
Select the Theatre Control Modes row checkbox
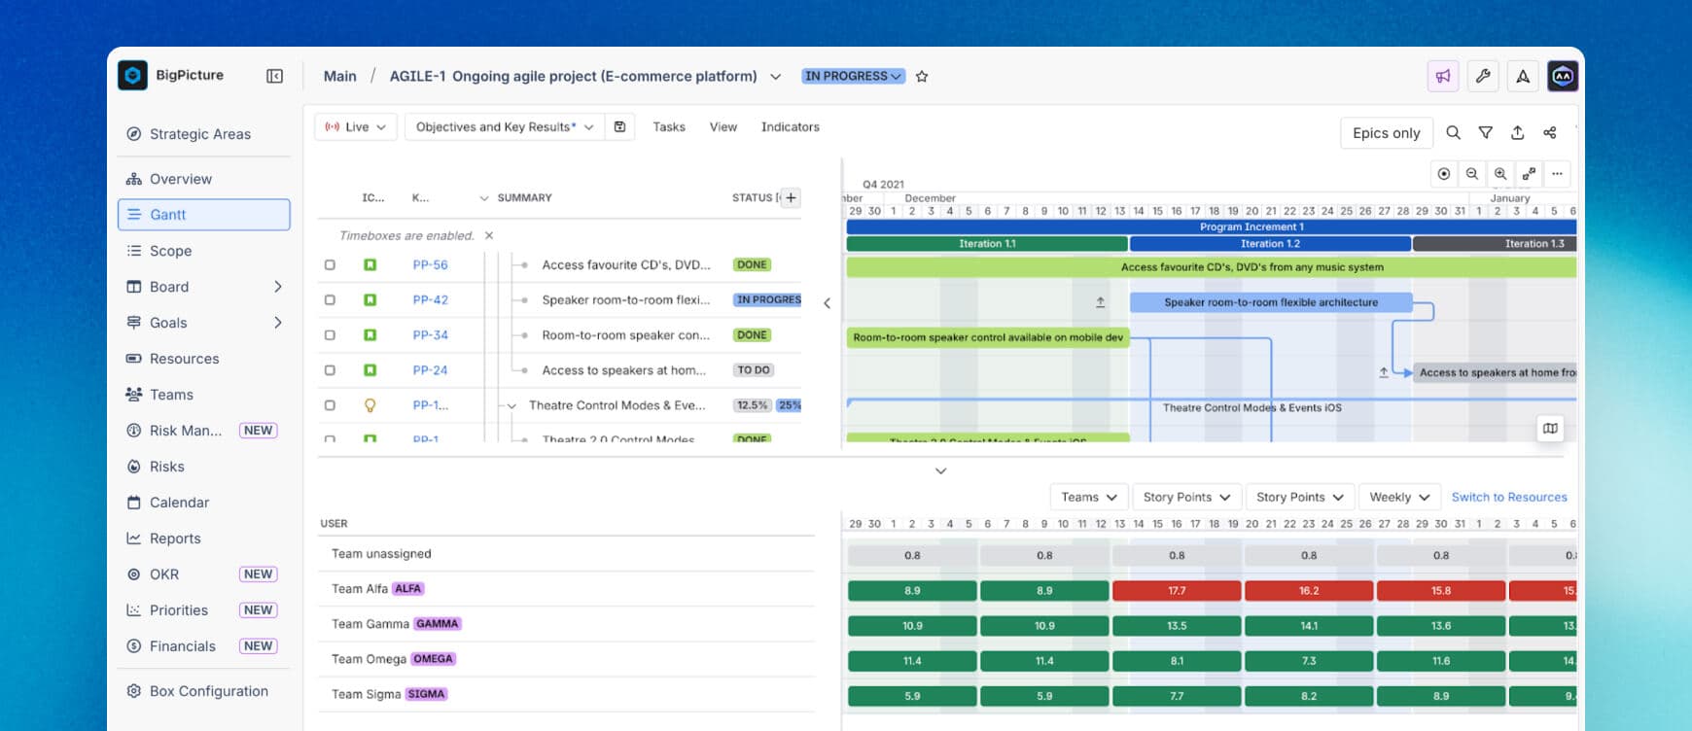click(x=330, y=405)
